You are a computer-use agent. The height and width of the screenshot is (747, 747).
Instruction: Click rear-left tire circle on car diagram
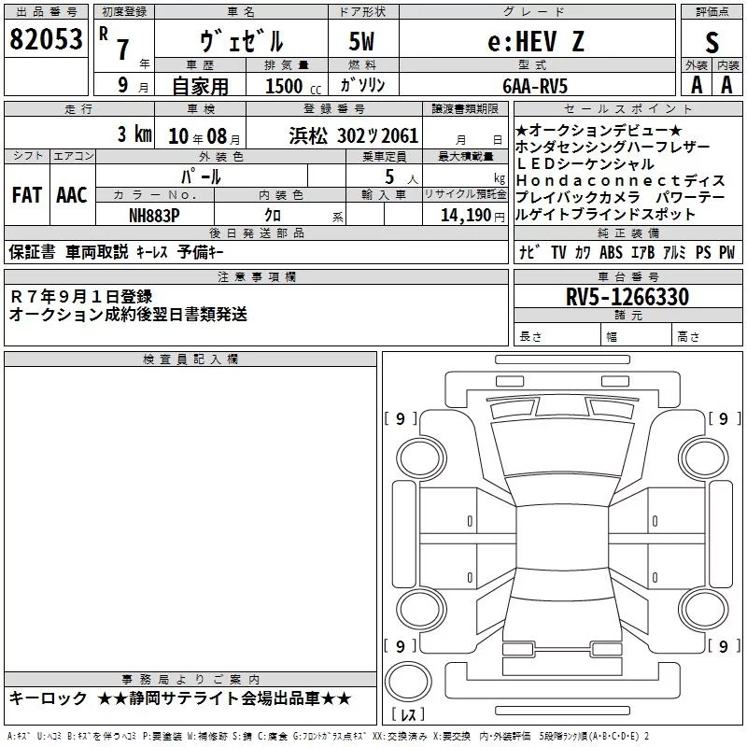click(x=421, y=609)
